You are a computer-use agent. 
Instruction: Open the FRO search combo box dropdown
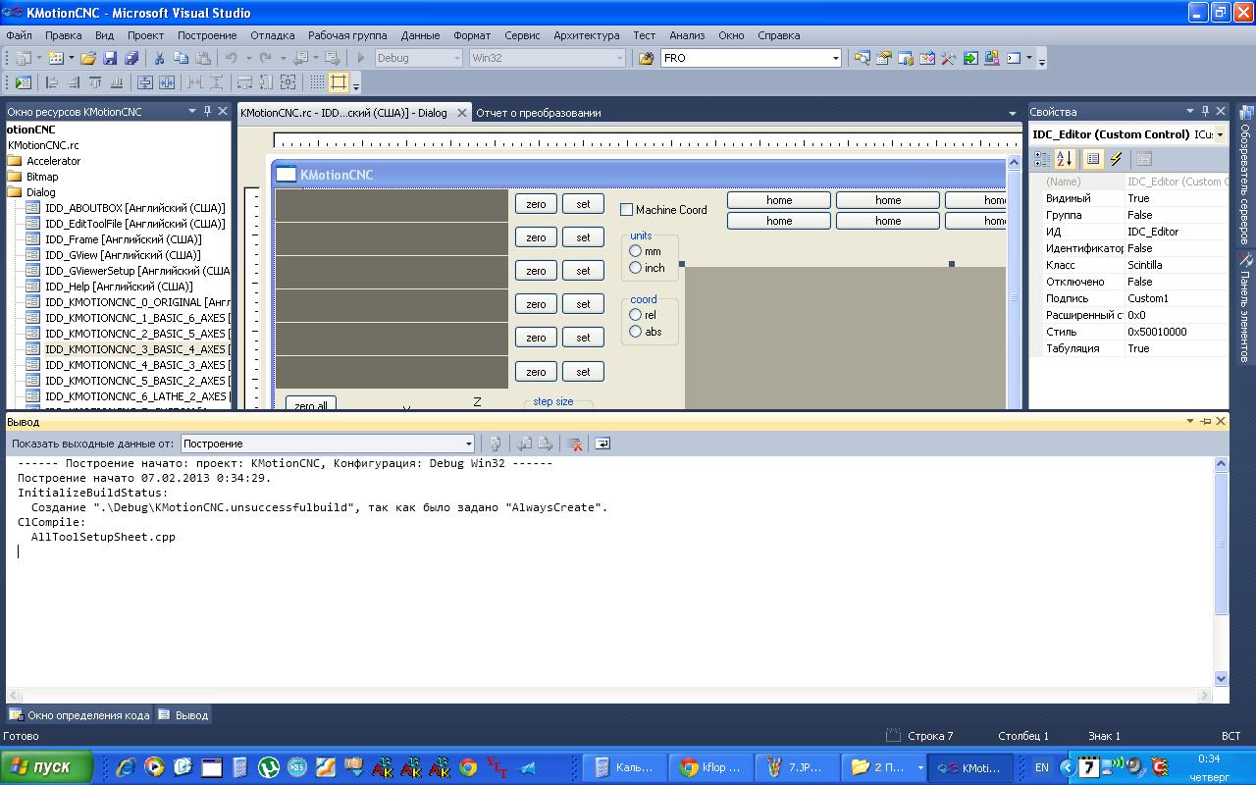836,58
